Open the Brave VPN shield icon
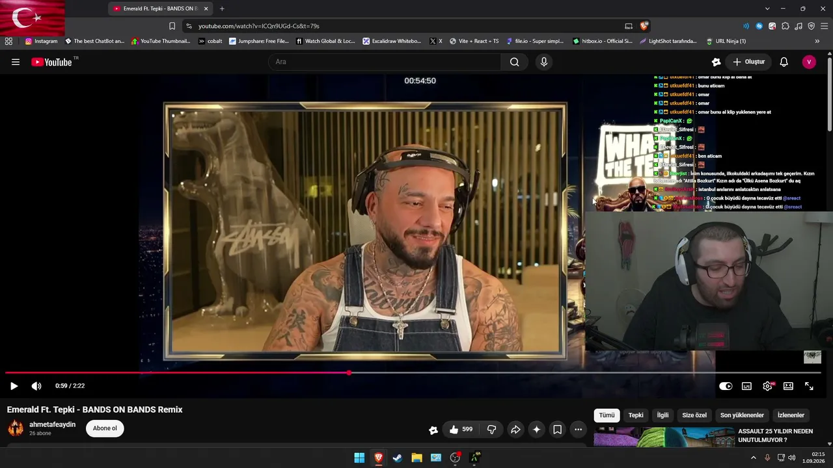 (x=812, y=26)
